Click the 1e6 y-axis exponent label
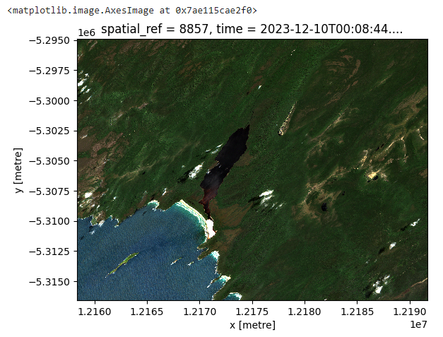 86,32
